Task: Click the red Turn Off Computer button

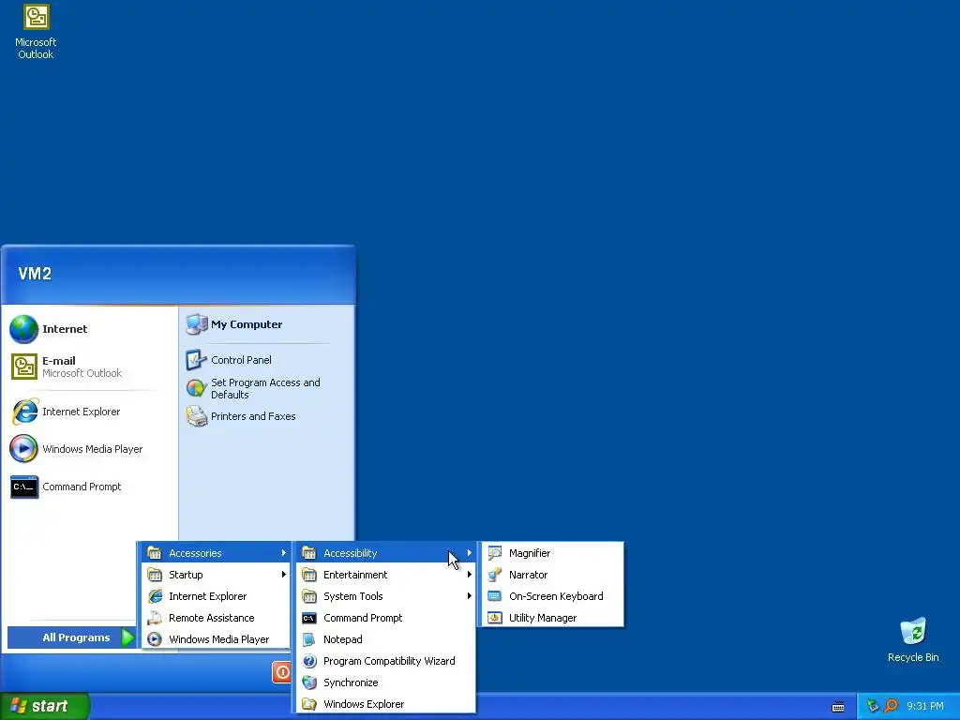Action: coord(281,672)
